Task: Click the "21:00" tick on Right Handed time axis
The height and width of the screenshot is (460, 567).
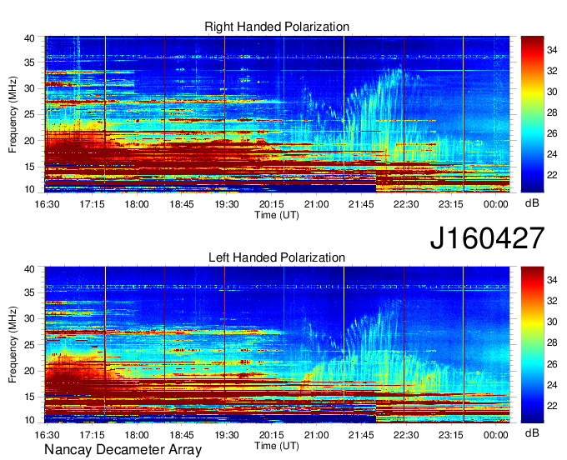Action: click(x=316, y=204)
